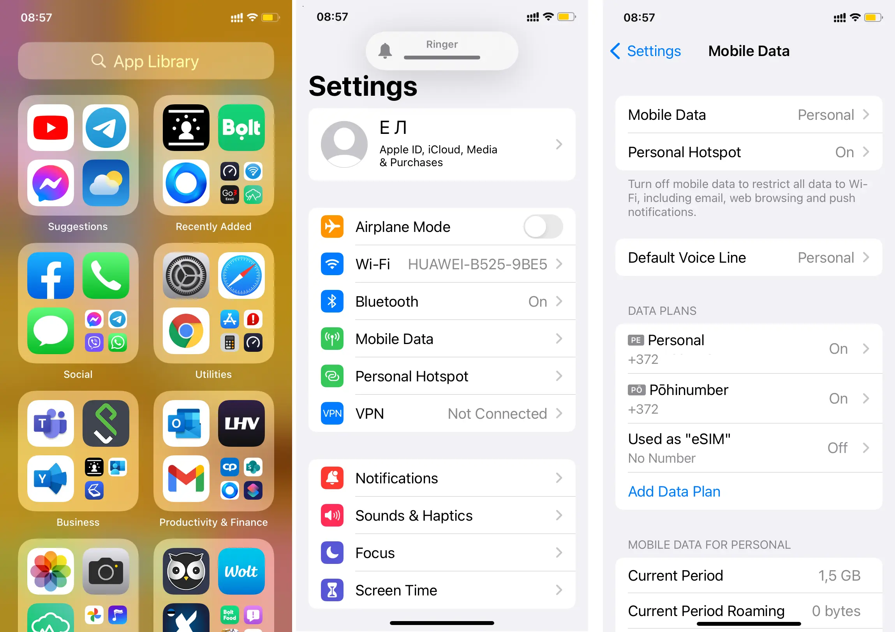Open Telegram app

106,127
